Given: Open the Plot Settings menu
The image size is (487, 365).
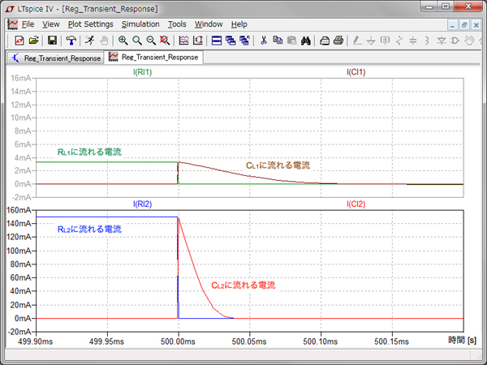Looking at the screenshot, I should (x=90, y=24).
